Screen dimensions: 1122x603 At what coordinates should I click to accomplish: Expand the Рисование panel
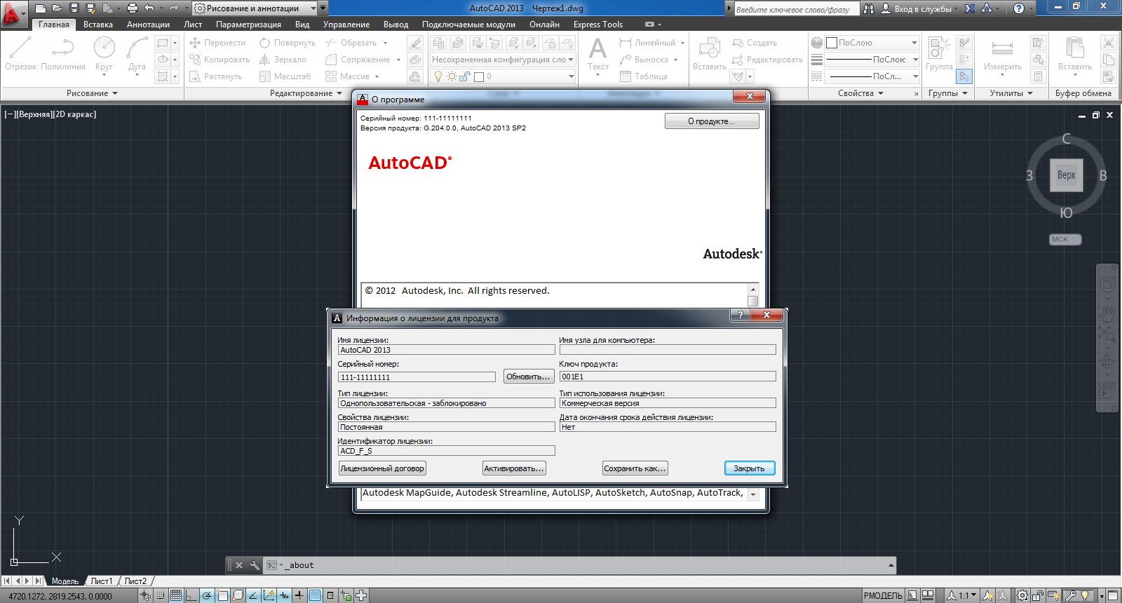[92, 93]
